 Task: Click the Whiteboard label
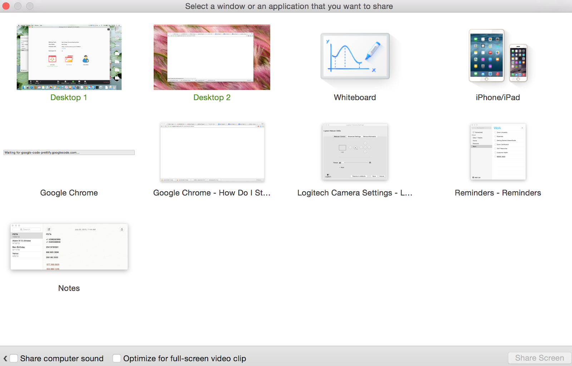point(355,97)
